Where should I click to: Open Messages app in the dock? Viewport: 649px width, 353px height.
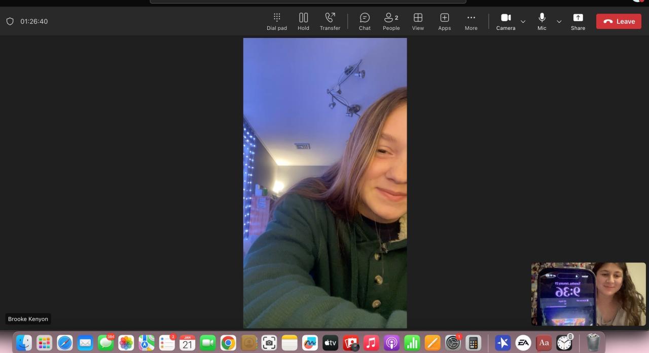(x=105, y=343)
